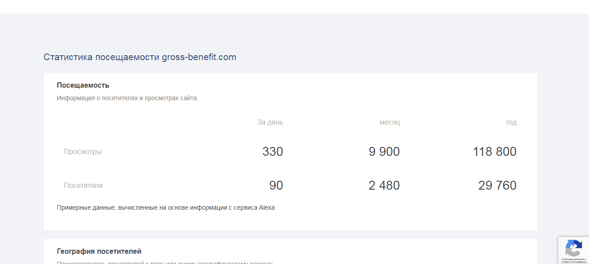
Task: Open the Условия использования link in reCAPTCHA badge
Action: [x=573, y=261]
